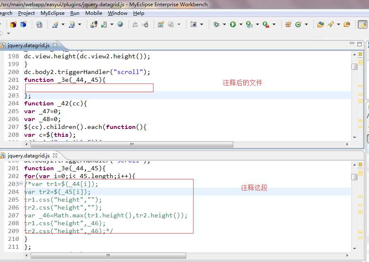Open dropdown on second toolbar row
This screenshot has height=262, width=369.
[x=8, y=33]
